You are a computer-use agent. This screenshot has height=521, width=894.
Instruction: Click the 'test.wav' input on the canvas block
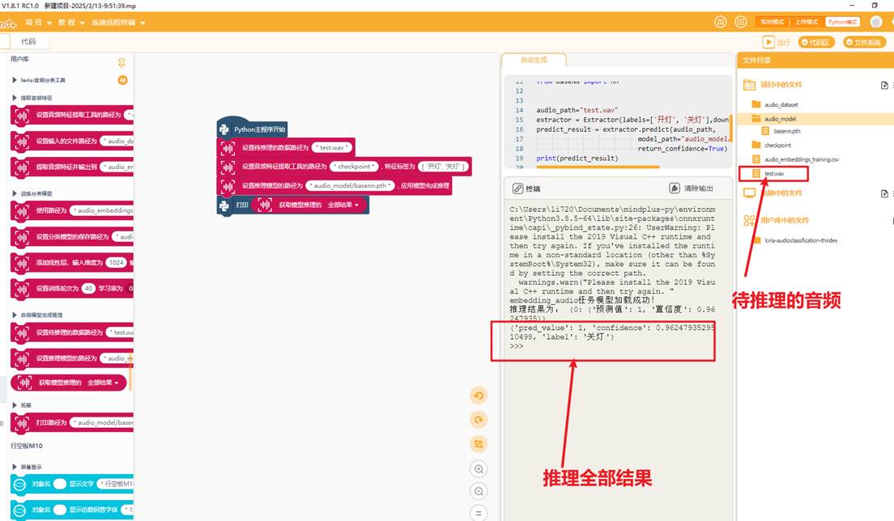coord(332,147)
